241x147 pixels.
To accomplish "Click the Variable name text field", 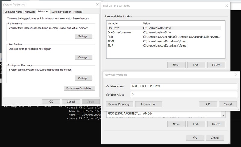I will click(184, 86).
